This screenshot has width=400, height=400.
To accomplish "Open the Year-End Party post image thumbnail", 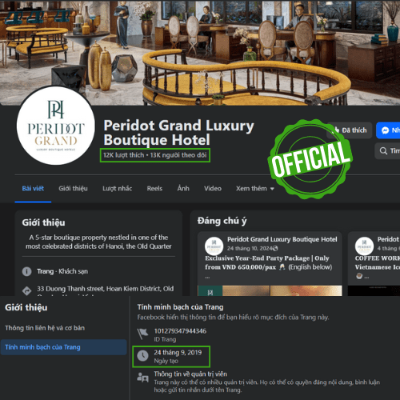I will point(270,290).
